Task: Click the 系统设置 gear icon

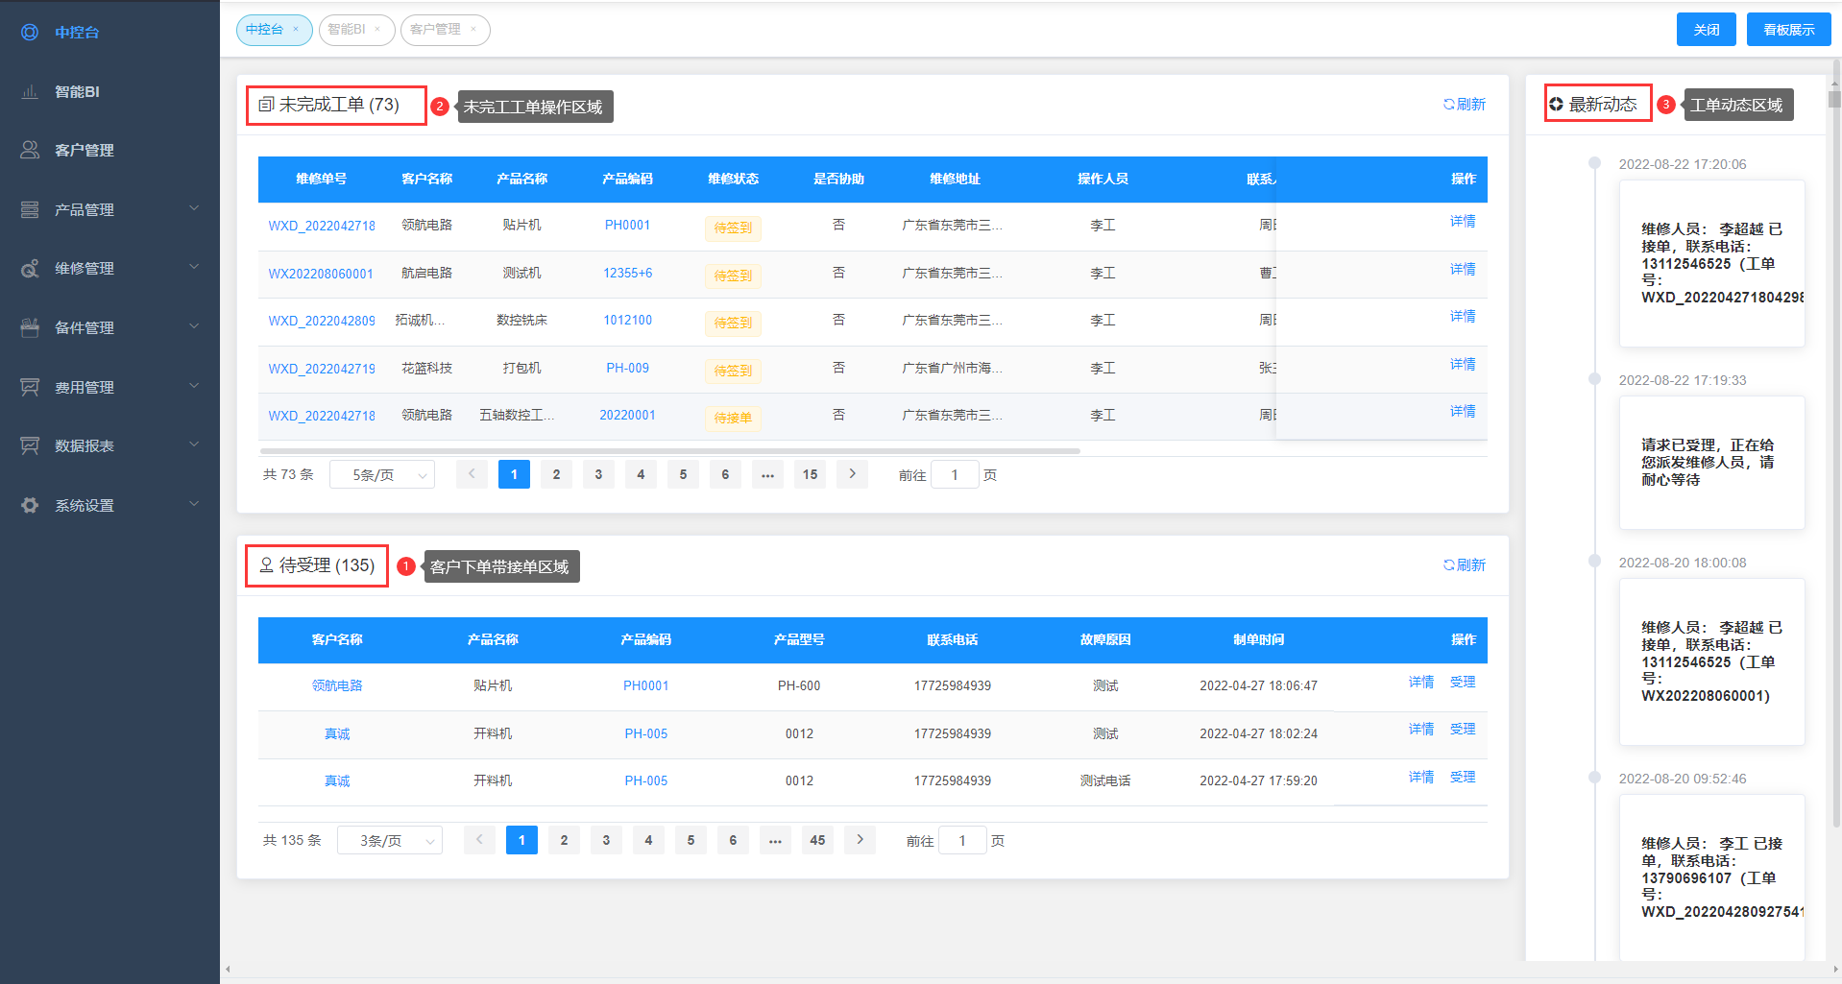Action: click(30, 506)
